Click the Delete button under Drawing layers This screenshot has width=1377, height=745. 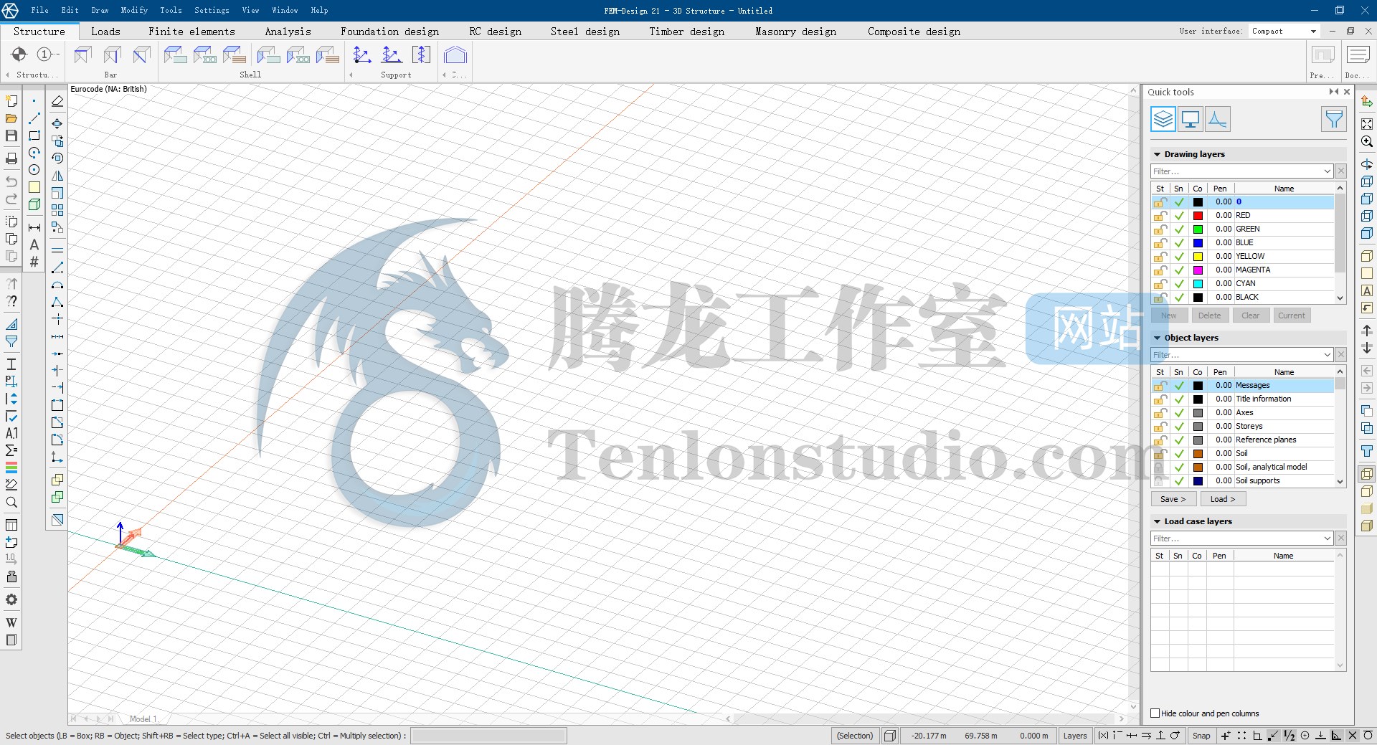click(1209, 315)
